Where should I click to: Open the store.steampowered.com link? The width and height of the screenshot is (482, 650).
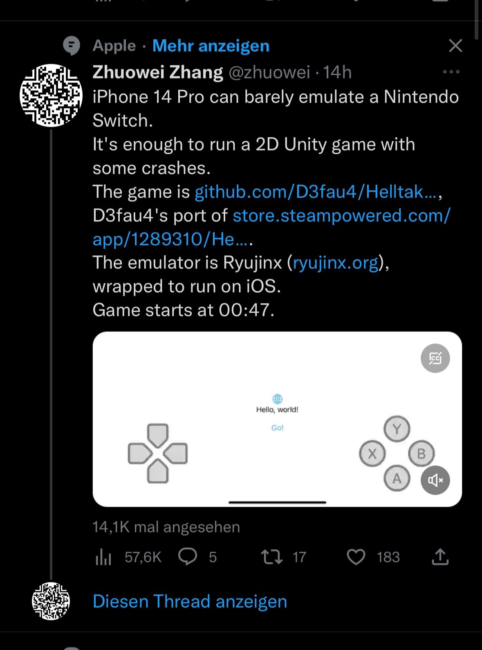[341, 215]
